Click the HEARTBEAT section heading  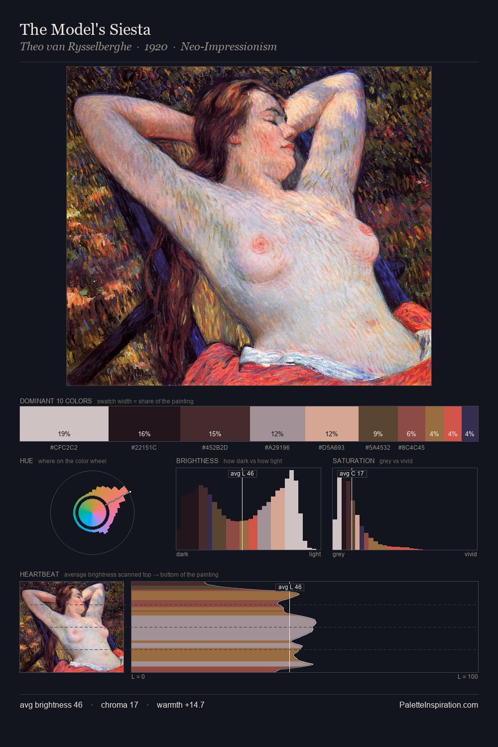(39, 574)
